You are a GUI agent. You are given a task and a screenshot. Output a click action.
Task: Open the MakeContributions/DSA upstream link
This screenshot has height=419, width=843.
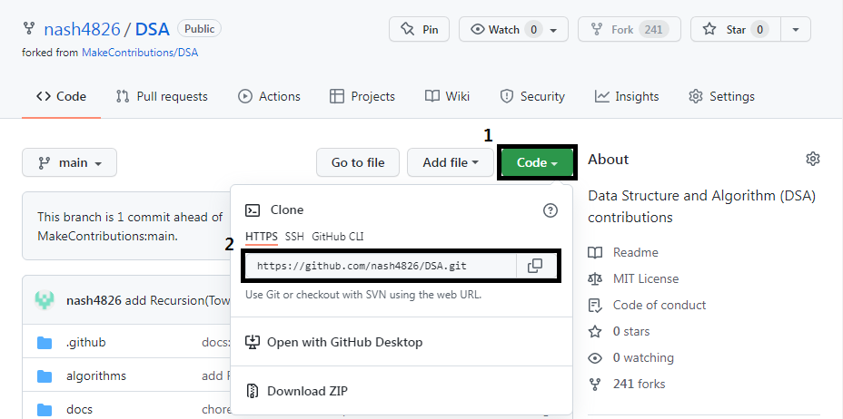pos(140,54)
